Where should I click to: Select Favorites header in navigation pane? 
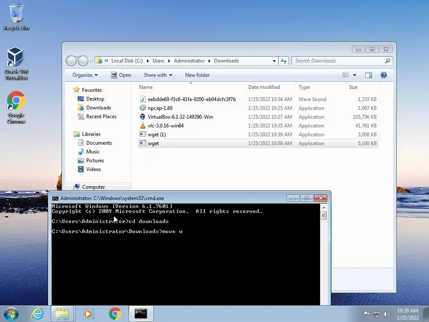tap(88, 90)
